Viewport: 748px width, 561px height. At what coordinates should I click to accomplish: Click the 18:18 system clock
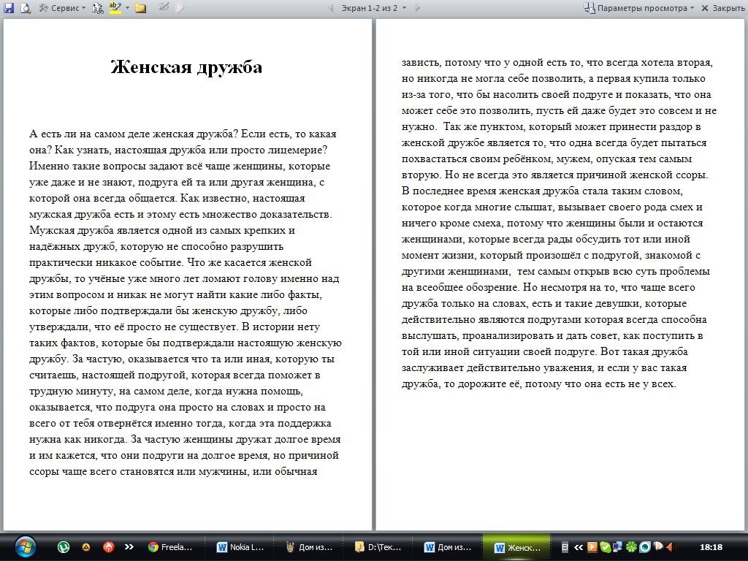(x=711, y=547)
